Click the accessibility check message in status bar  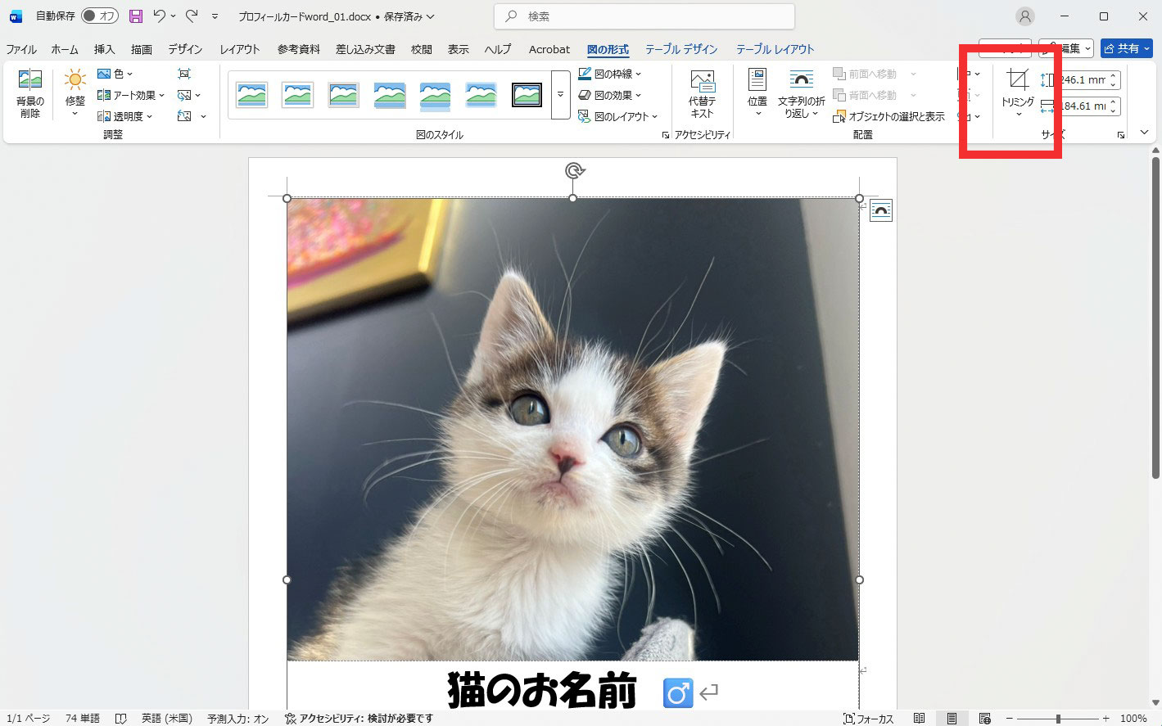359,719
